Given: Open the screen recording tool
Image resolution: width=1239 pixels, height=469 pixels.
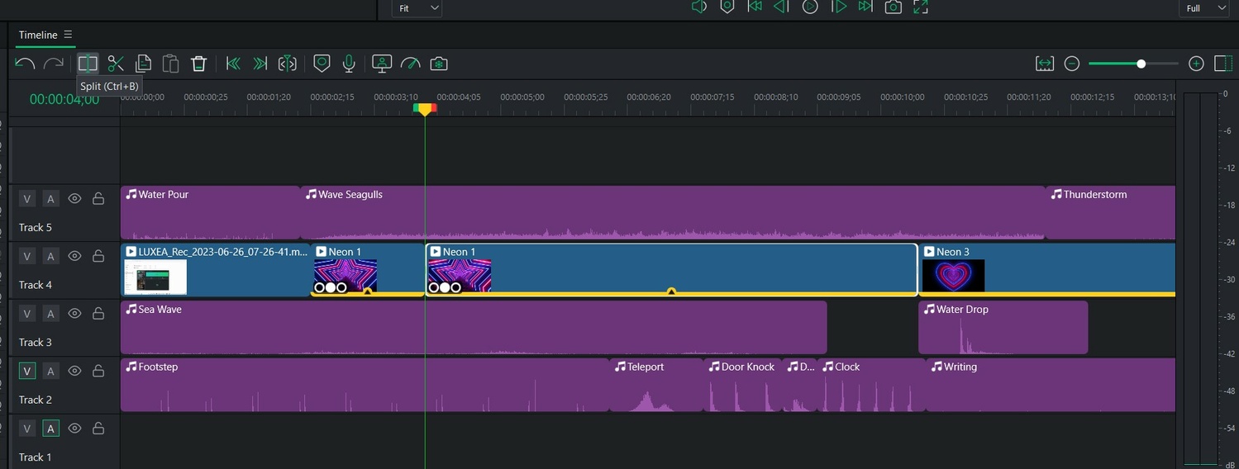Looking at the screenshot, I should tap(382, 64).
